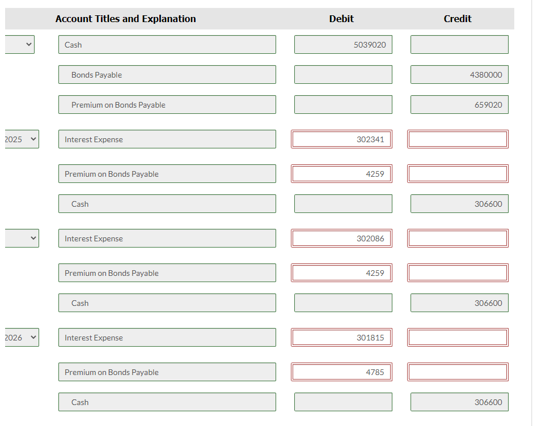
Task: Edit the debit field showing 302086
Action: point(341,238)
